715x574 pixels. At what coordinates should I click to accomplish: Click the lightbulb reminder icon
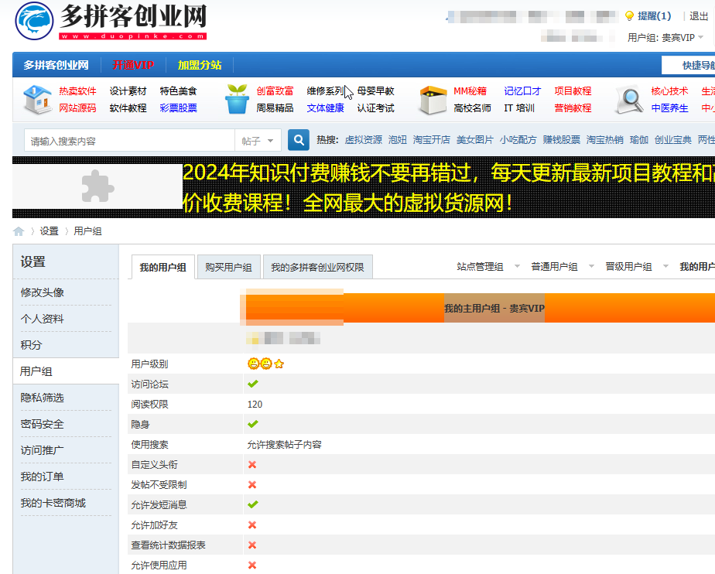tap(629, 16)
